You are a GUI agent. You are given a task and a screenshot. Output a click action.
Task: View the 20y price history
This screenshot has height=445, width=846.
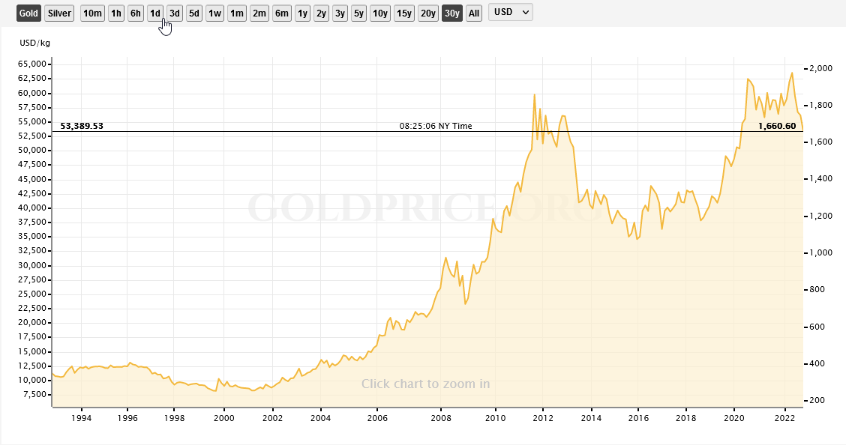tap(428, 13)
